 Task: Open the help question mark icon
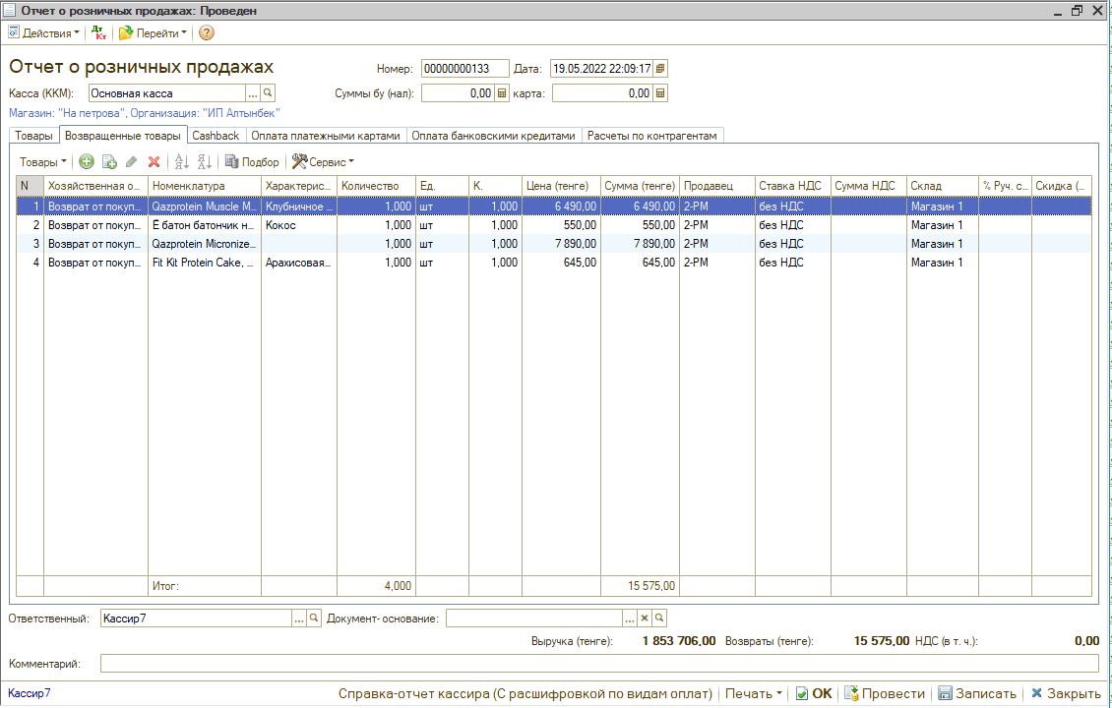coord(207,32)
